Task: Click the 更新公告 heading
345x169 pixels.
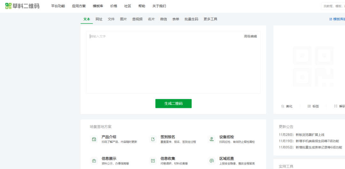Action: (x=286, y=127)
